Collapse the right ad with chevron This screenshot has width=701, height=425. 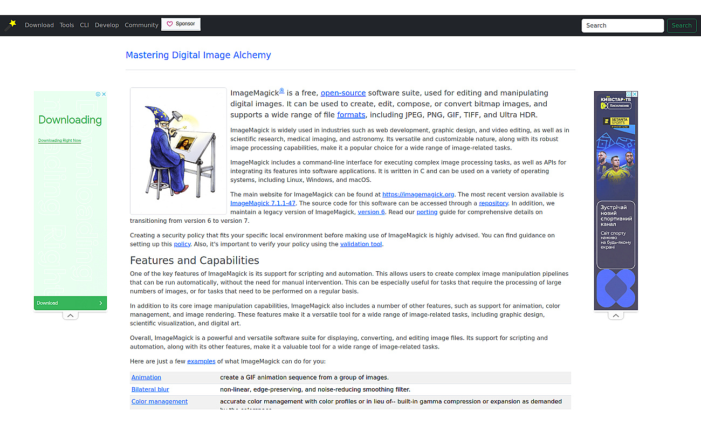point(616,316)
